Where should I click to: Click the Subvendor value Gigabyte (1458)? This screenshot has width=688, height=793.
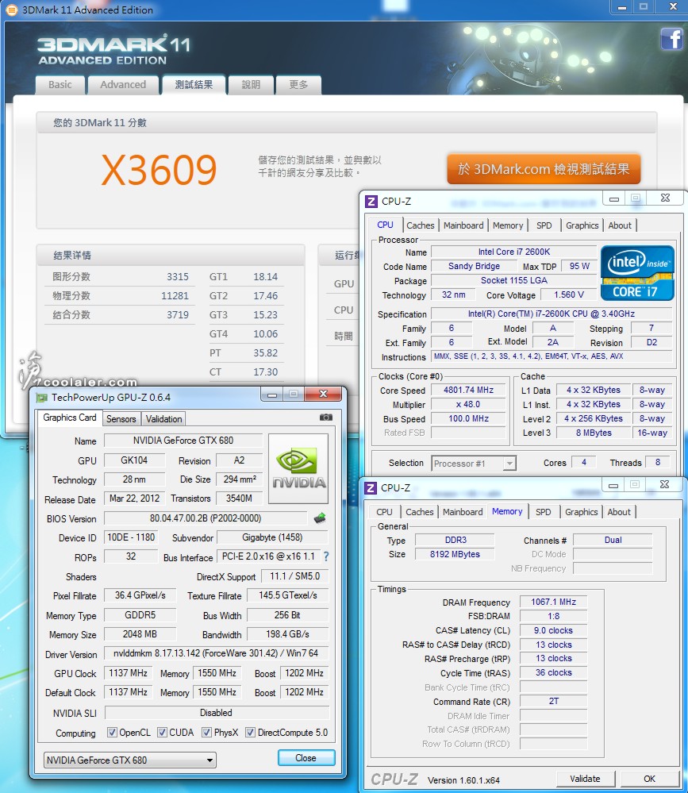coord(272,537)
